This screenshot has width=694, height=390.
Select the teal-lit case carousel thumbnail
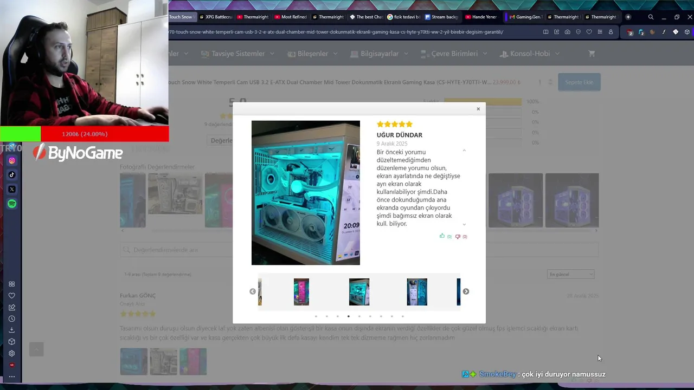click(x=359, y=292)
